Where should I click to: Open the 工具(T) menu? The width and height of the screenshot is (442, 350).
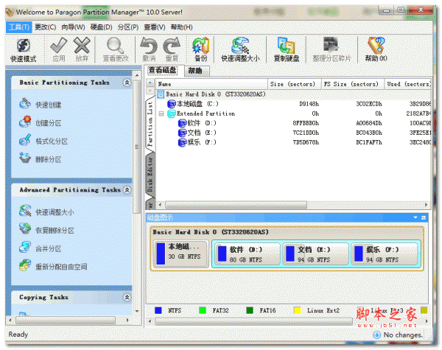pos(19,27)
